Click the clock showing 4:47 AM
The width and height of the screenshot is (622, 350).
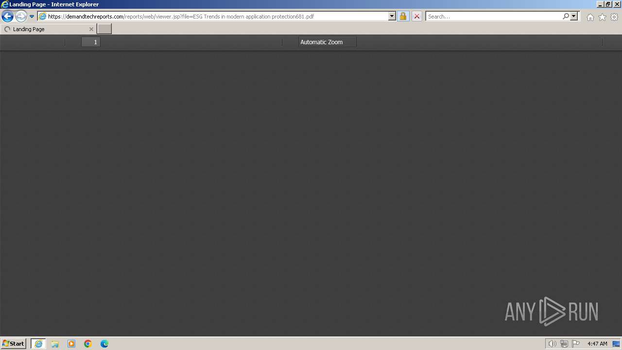pos(597,344)
